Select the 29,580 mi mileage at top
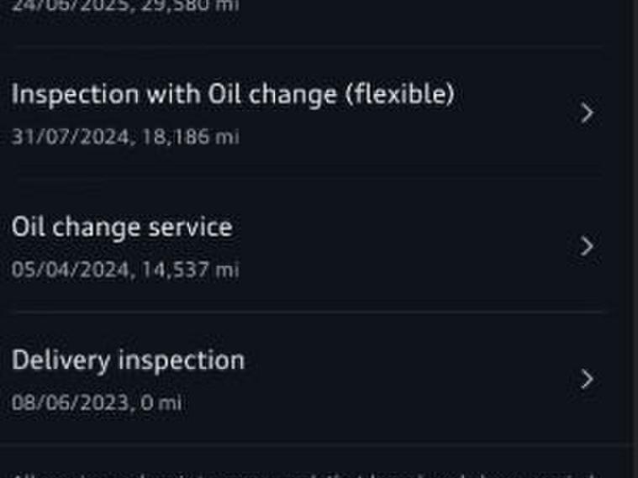Screen dimensions: 638x478 (x=190, y=5)
